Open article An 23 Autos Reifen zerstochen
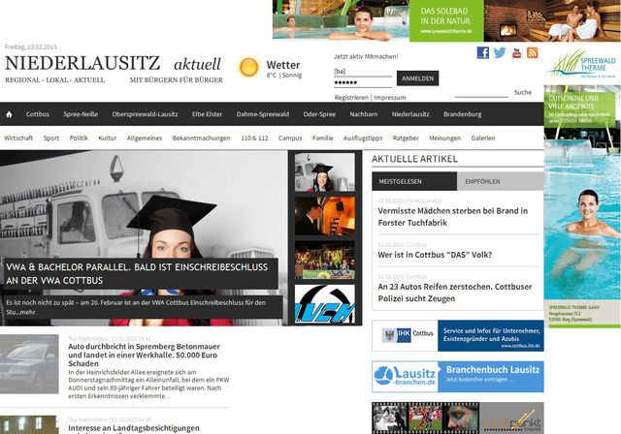621x434 pixels. pos(455,293)
